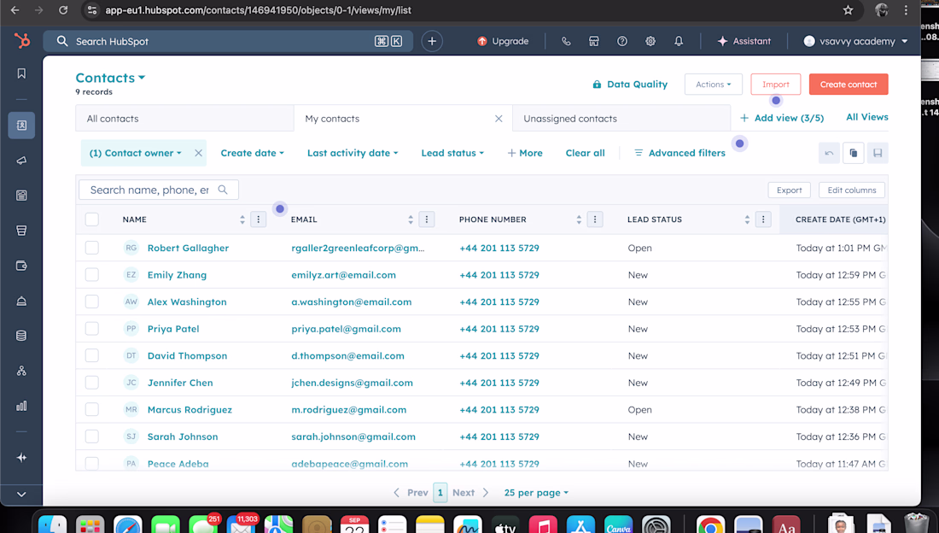This screenshot has height=533, width=939.
Task: Open the Breeze sparkle sidebar icon
Action: point(21,458)
